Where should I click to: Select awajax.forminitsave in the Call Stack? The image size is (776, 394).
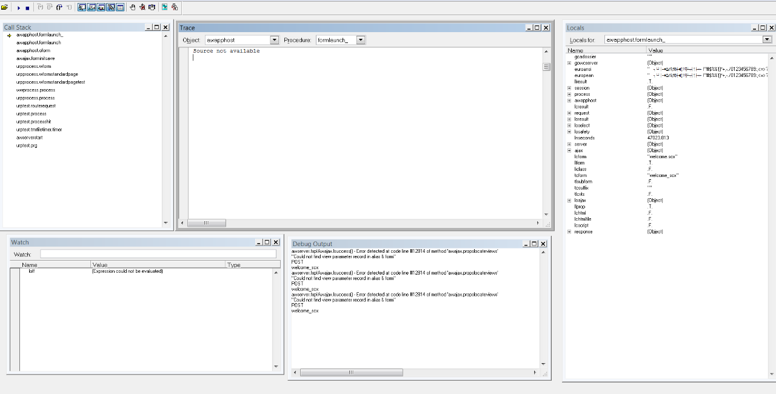[35, 59]
